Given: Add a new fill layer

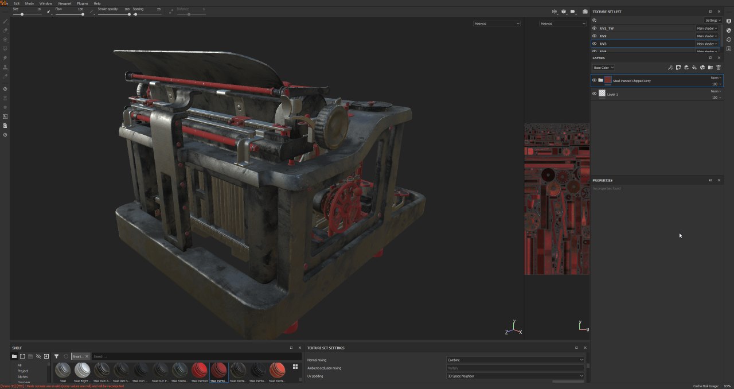Looking at the screenshot, I should click(x=694, y=68).
